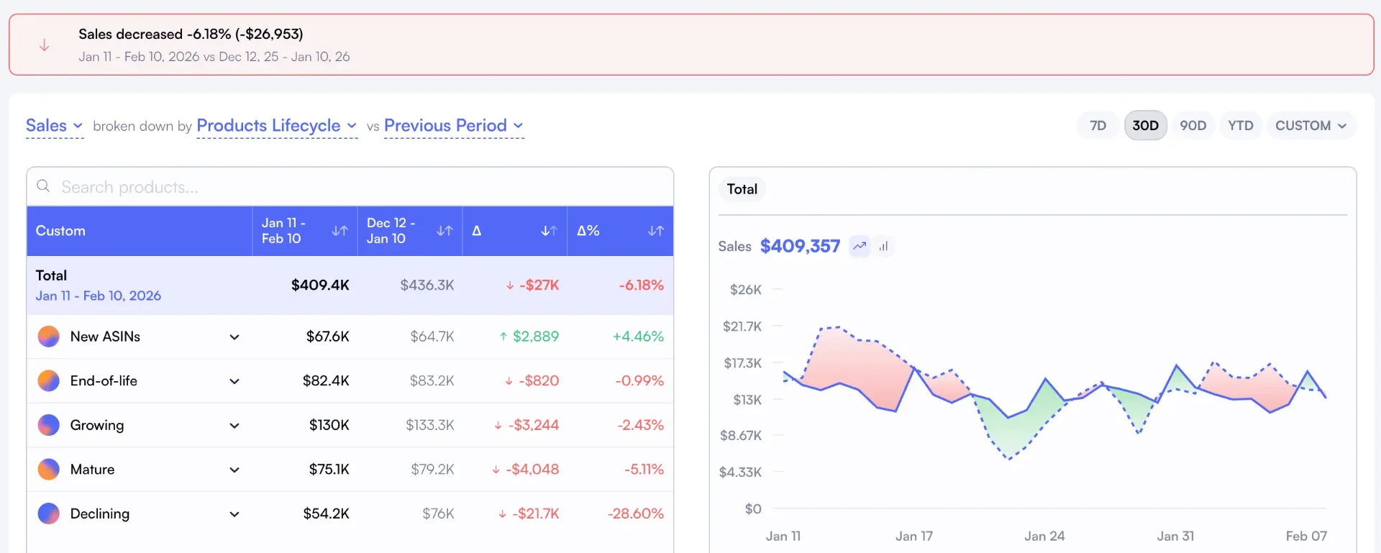Click into the Search products field
Screen dimensions: 1381x553
pyautogui.click(x=350, y=187)
